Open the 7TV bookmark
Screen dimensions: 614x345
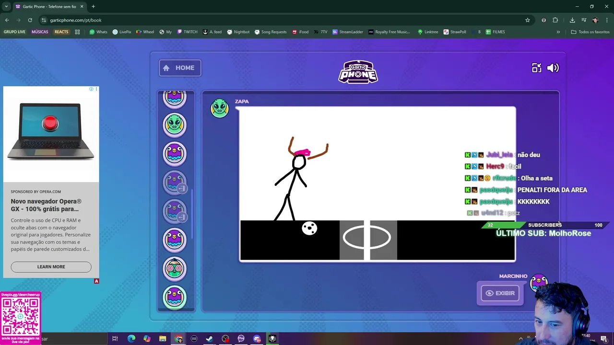(320, 32)
